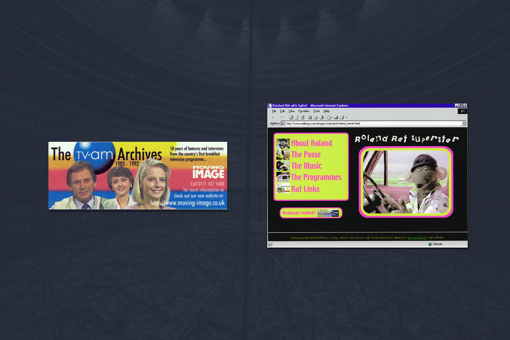Open the History toolbar icon
Image resolution: width=510 pixels, height=340 pixels.
pos(321,117)
